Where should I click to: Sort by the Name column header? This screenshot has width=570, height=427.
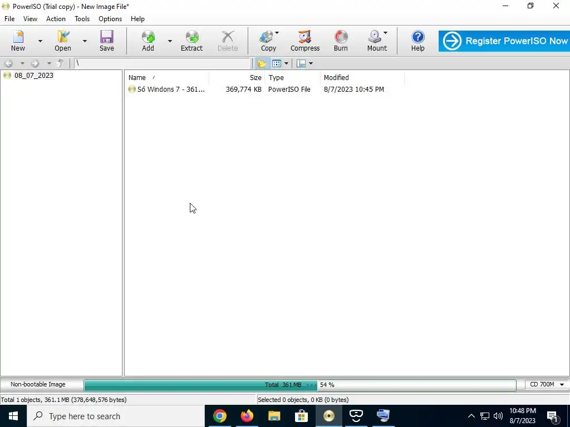point(167,78)
